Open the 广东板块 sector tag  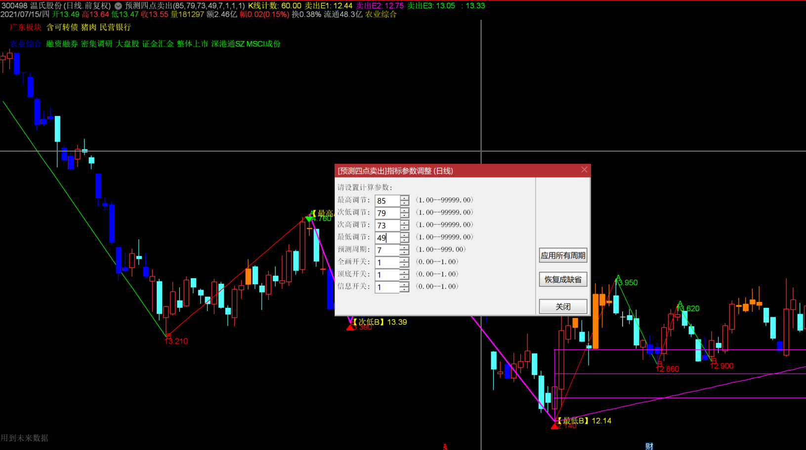(26, 27)
